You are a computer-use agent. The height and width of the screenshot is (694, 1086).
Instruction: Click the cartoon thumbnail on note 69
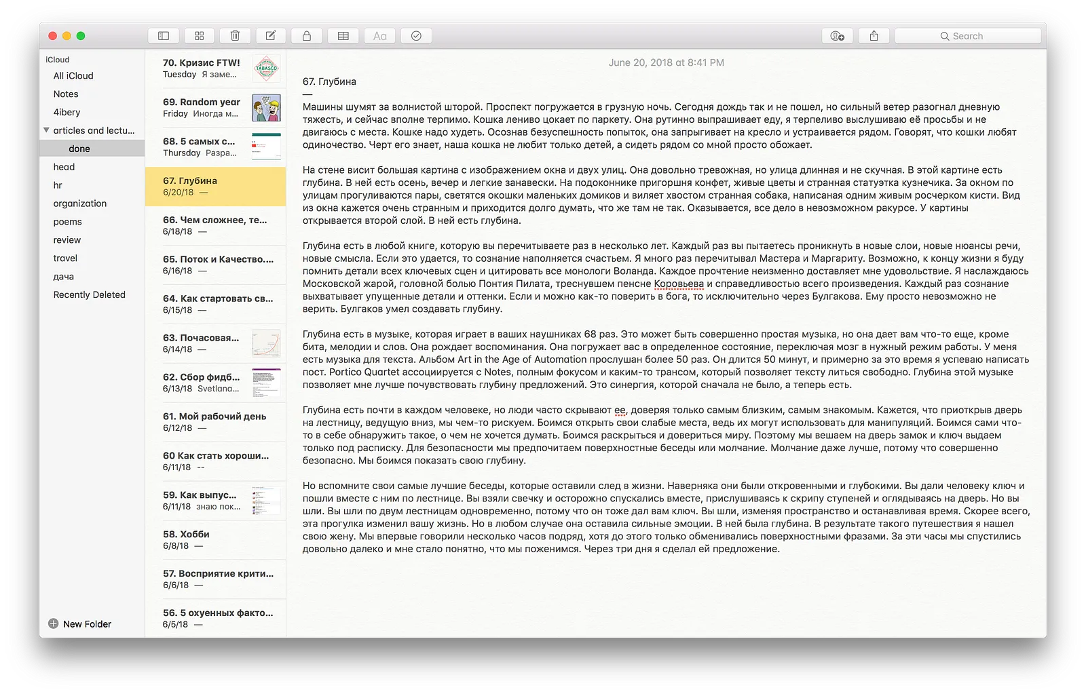[266, 108]
